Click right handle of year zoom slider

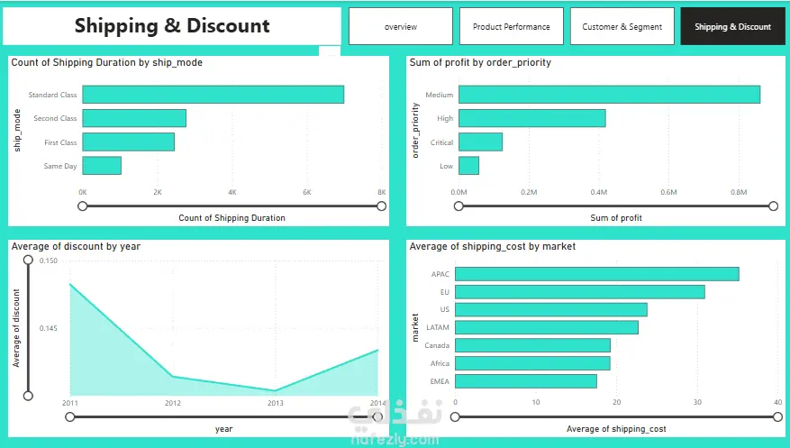pyautogui.click(x=377, y=416)
